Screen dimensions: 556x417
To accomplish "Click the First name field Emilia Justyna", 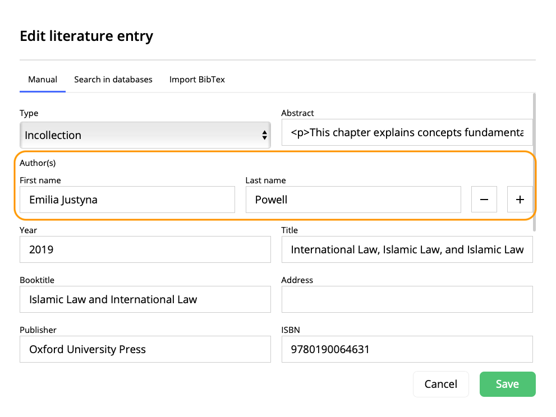I will (127, 200).
